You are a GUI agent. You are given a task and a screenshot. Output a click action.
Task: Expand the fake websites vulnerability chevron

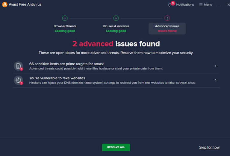point(216,80)
